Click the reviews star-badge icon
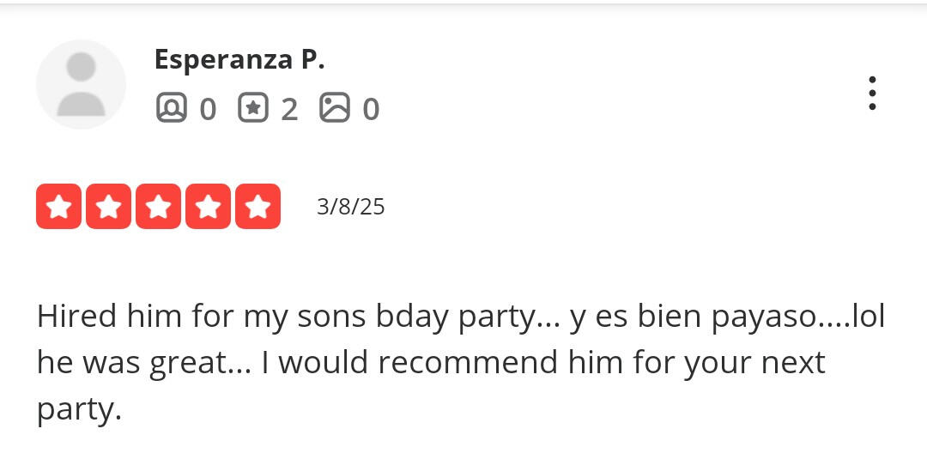The width and height of the screenshot is (927, 453). click(x=253, y=108)
